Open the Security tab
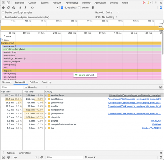Screen dimensions: 164x160 point(114,3)
